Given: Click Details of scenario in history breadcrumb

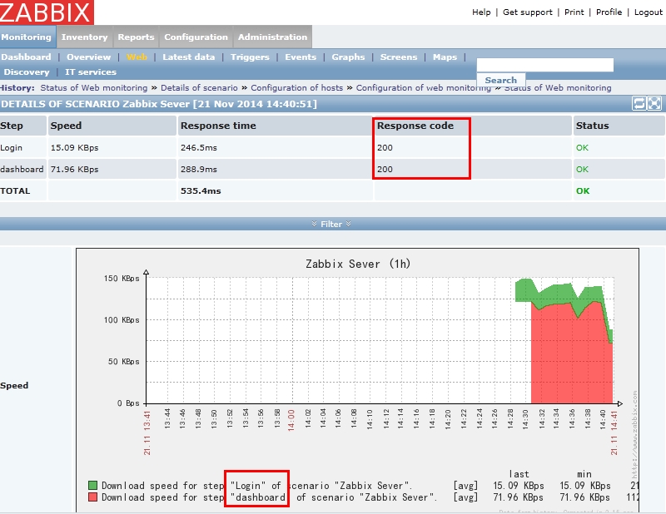Looking at the screenshot, I should pyautogui.click(x=199, y=87).
